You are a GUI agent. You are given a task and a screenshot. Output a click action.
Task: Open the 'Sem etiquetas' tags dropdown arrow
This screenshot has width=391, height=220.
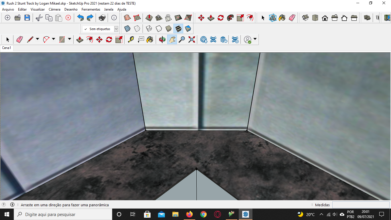point(116,29)
